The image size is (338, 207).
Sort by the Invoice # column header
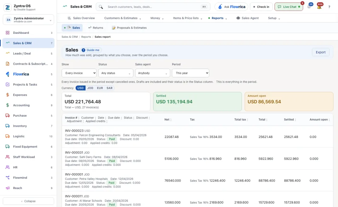[x=72, y=118]
